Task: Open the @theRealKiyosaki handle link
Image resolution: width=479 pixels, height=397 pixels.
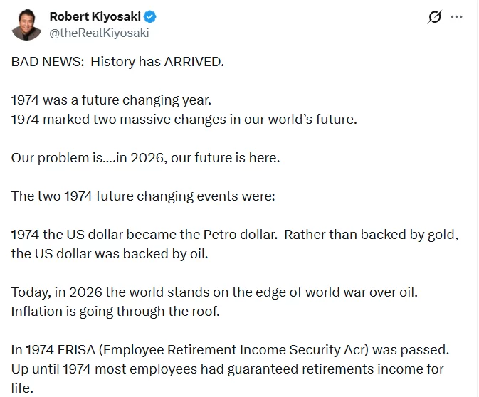Action: (99, 32)
